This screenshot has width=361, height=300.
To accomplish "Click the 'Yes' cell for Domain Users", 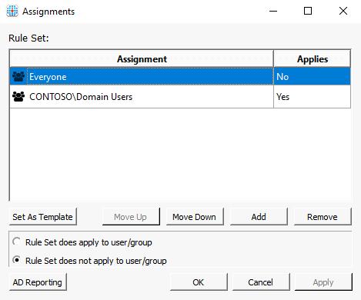I will (312, 97).
